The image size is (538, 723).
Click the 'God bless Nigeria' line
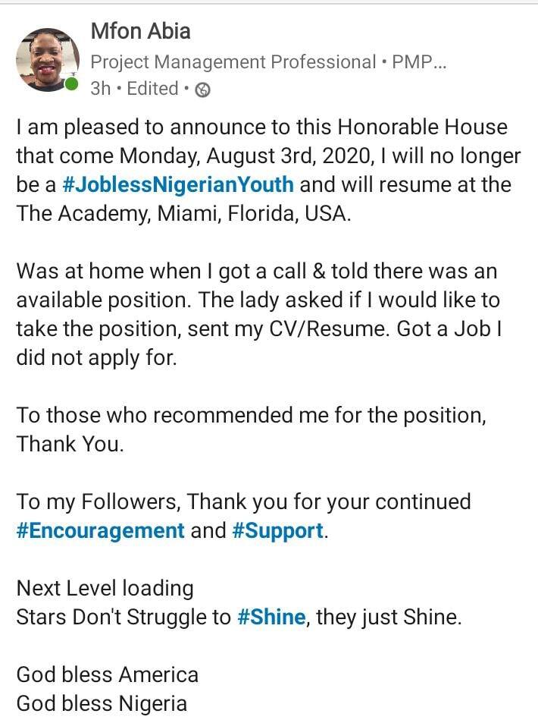pyautogui.click(x=102, y=703)
